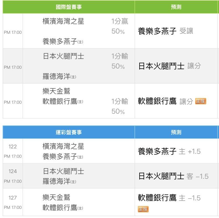Select the 運彩盤賽事 blue header
The width and height of the screenshot is (219, 218).
(69, 132)
